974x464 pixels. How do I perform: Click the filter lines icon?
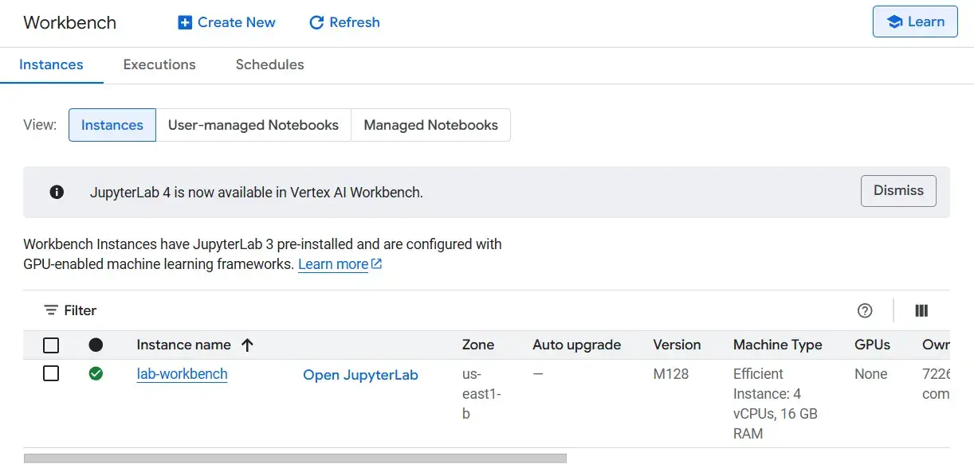51,310
